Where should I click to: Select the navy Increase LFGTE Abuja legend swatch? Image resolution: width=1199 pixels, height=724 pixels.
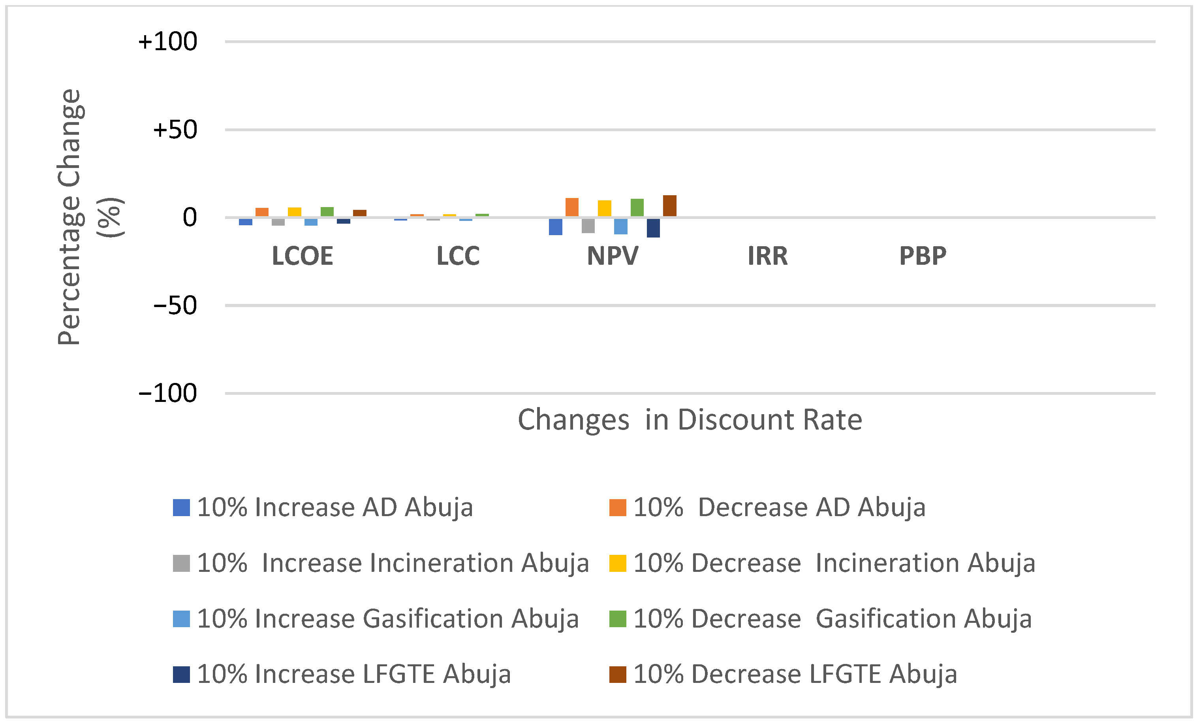click(x=181, y=674)
